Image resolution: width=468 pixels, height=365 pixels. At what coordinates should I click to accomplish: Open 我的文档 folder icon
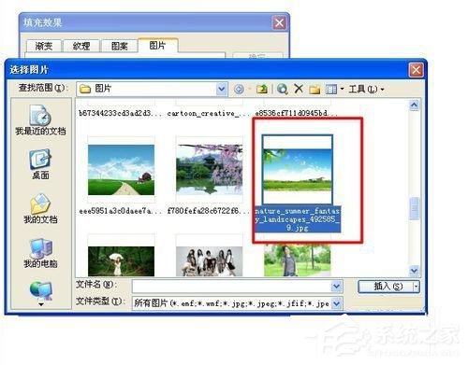pos(40,208)
